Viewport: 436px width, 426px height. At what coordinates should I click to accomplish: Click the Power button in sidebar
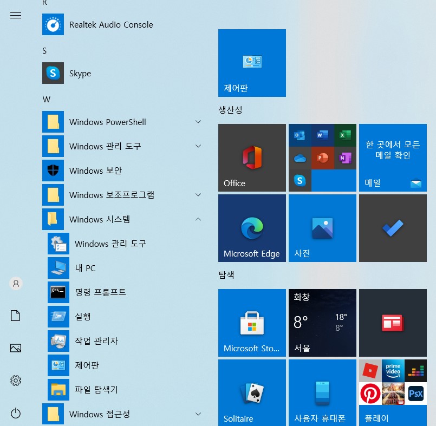tap(16, 413)
